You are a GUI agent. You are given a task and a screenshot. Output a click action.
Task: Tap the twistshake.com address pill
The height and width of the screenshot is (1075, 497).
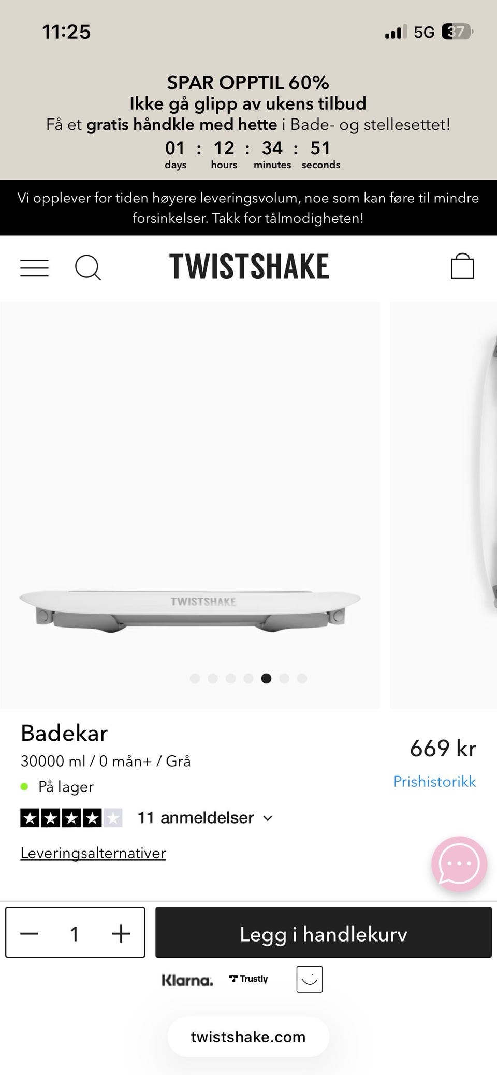coord(248,1037)
